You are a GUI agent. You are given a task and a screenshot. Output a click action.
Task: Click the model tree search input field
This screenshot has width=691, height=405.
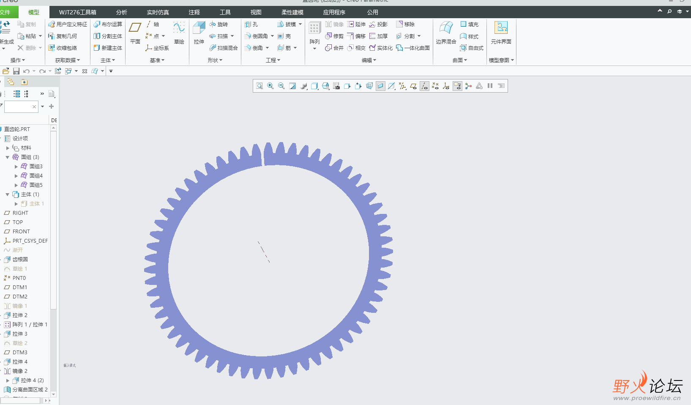21,107
